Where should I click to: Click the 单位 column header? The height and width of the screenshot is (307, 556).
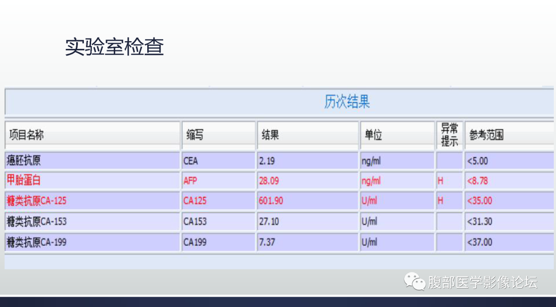tap(397, 135)
